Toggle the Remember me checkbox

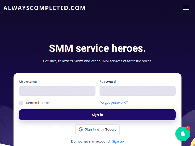(x=21, y=103)
